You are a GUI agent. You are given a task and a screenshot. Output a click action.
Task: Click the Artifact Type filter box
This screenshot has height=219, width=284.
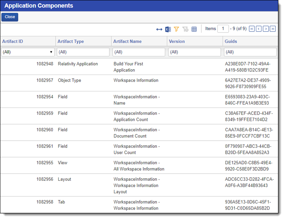click(x=83, y=52)
